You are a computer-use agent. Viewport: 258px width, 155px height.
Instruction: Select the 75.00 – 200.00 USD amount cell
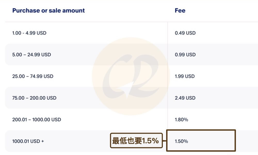pyautogui.click(x=34, y=98)
